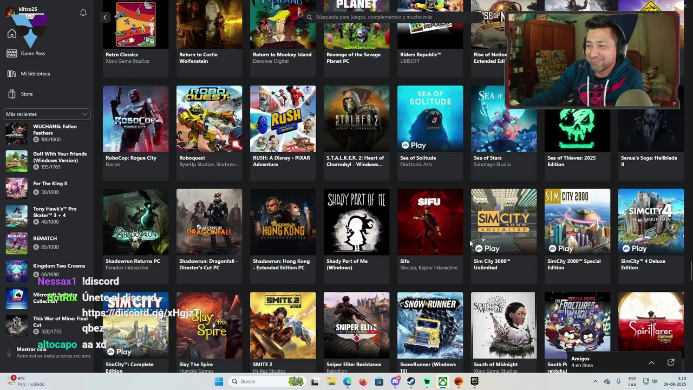Open Kingdom Two Crowns sidebar entry
Image resolution: width=693 pixels, height=390 pixels.
pos(47,270)
